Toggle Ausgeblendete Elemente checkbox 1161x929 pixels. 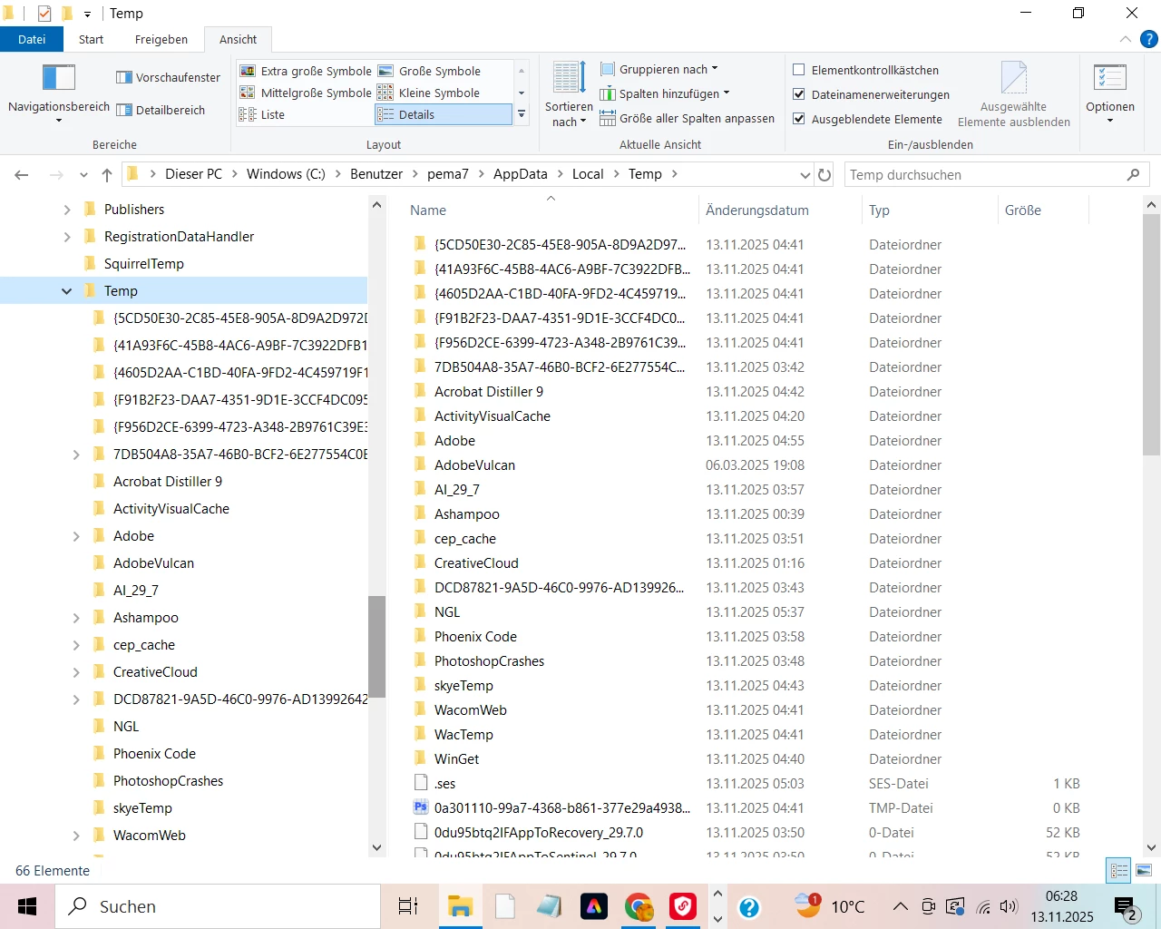tap(799, 119)
